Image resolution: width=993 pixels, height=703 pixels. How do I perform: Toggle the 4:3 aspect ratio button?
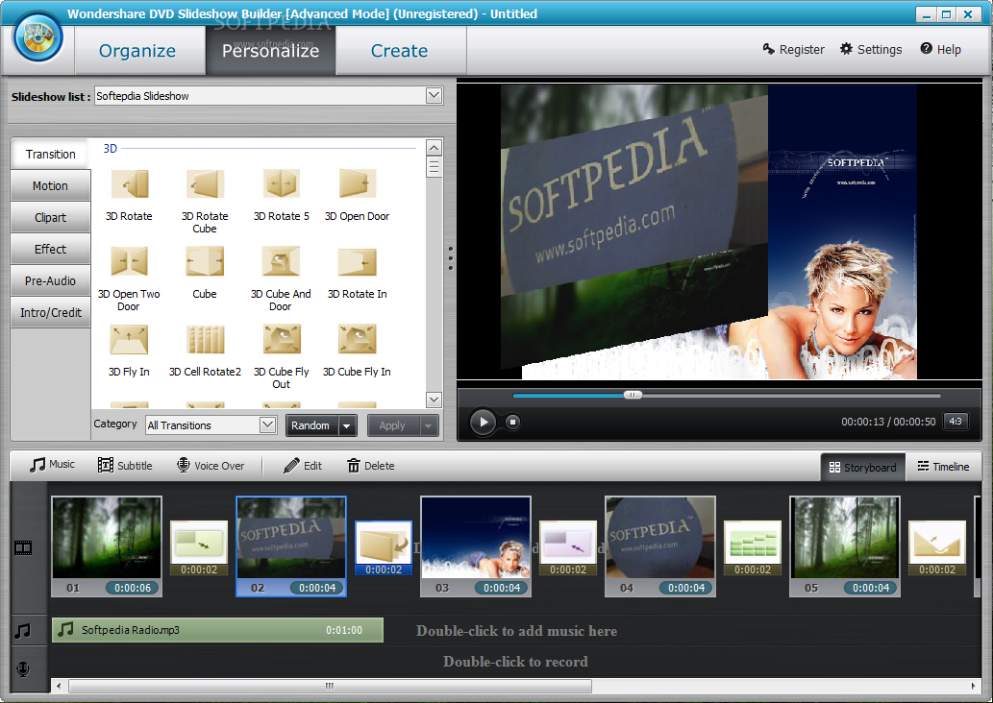click(956, 422)
